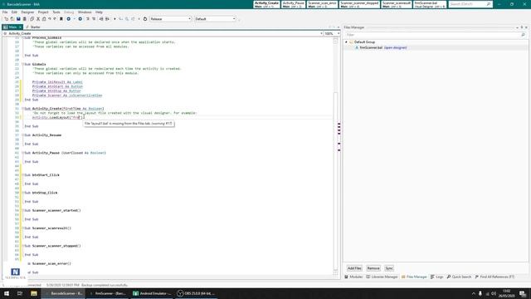Open the Tools menu
This screenshot has height=299, width=531.
click(56, 12)
